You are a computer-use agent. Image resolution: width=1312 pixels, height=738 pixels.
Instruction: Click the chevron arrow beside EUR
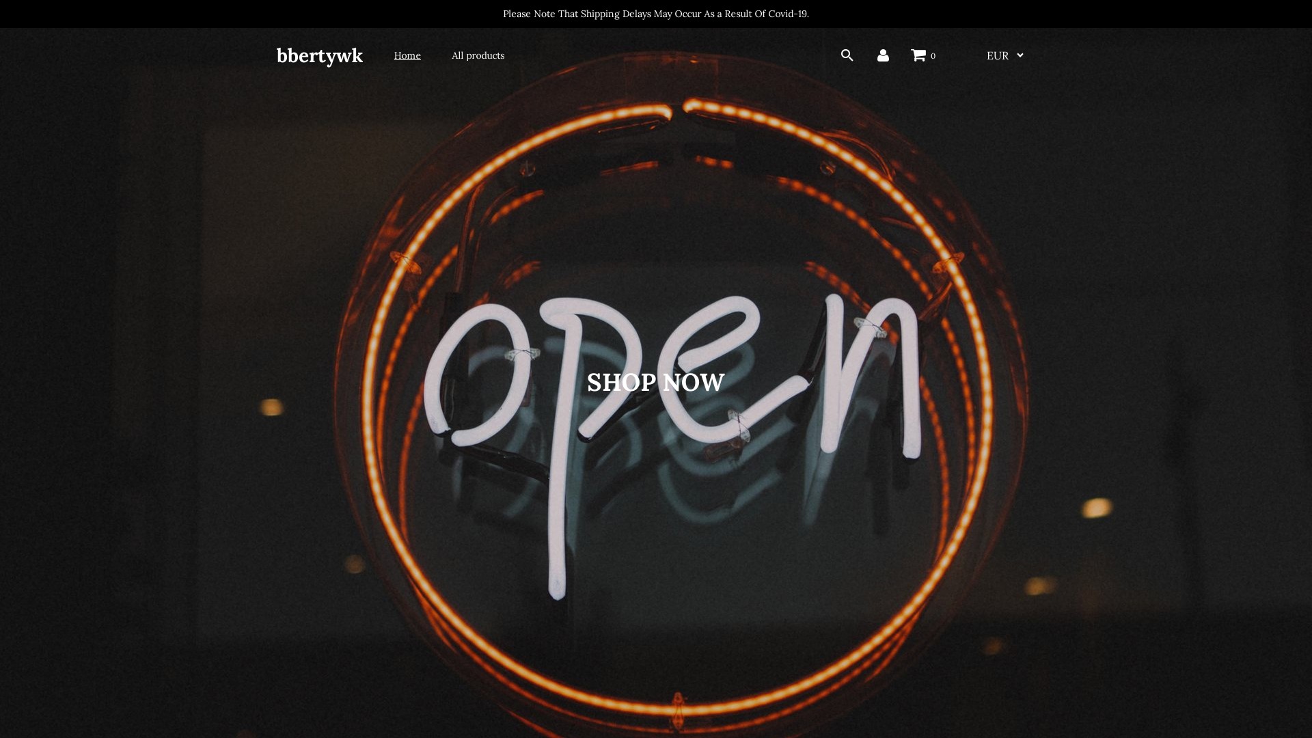pyautogui.click(x=1020, y=55)
